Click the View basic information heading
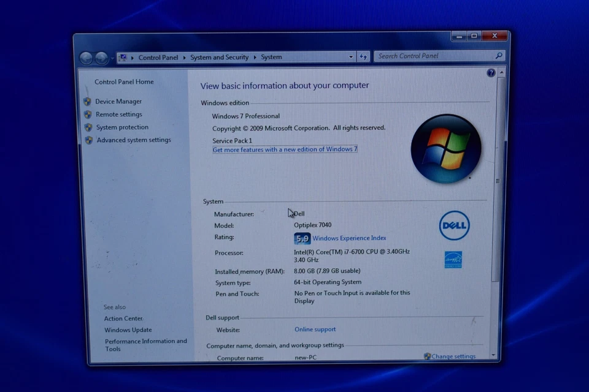The height and width of the screenshot is (392, 589). point(285,86)
